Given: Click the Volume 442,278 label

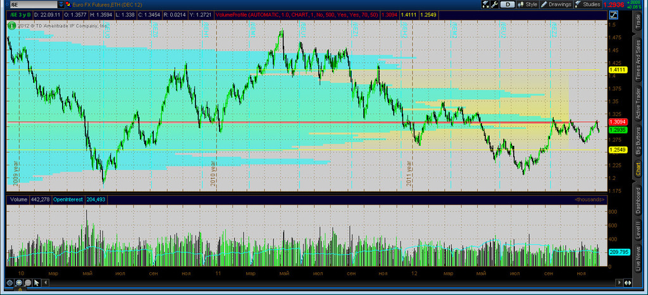Looking at the screenshot, I should click(30, 199).
